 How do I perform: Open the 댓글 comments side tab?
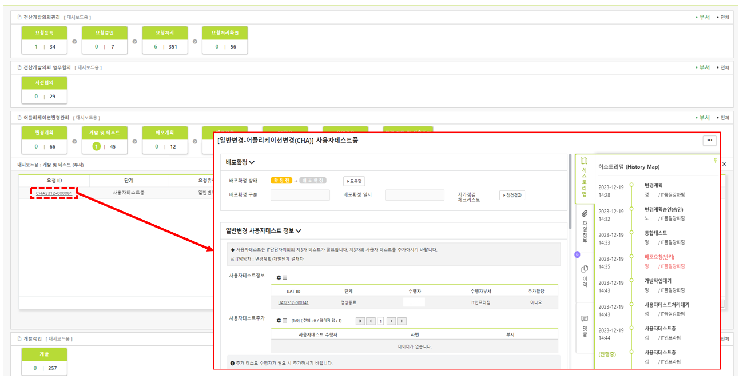point(584,326)
